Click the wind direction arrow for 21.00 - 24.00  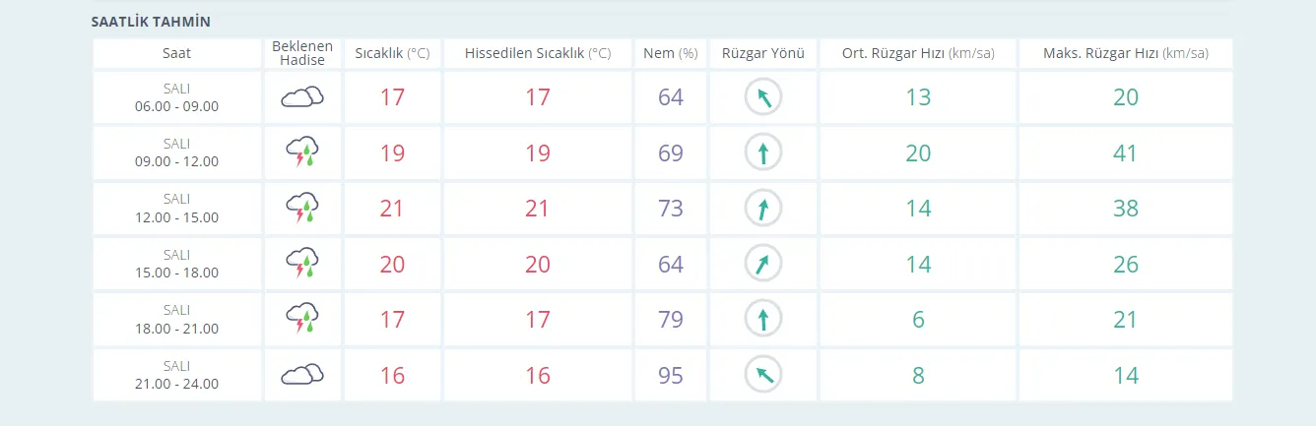(762, 375)
